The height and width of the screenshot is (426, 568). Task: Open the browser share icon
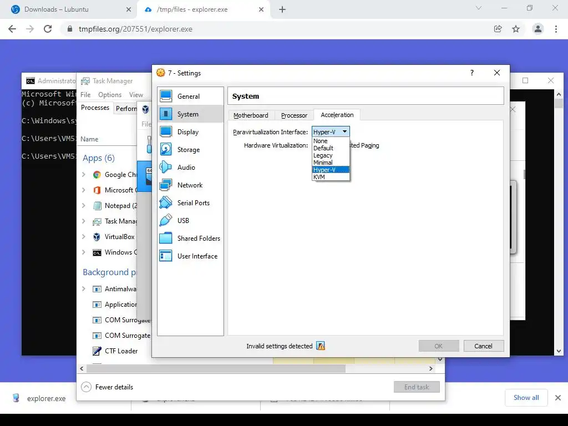tap(498, 29)
